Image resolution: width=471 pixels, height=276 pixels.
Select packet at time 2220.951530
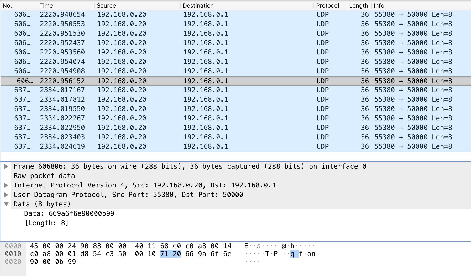coord(235,34)
